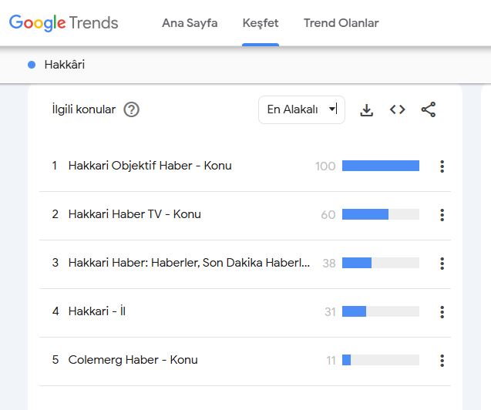Open more options for Colemerg Haber
Screen dimensions: 491x410
coord(442,361)
